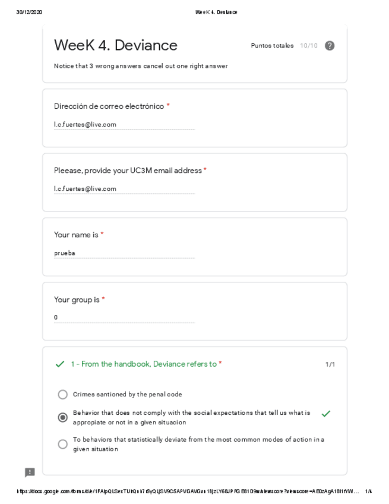Click the red asterisk on Your name is
Screen dimensions: 389x504
point(102,234)
